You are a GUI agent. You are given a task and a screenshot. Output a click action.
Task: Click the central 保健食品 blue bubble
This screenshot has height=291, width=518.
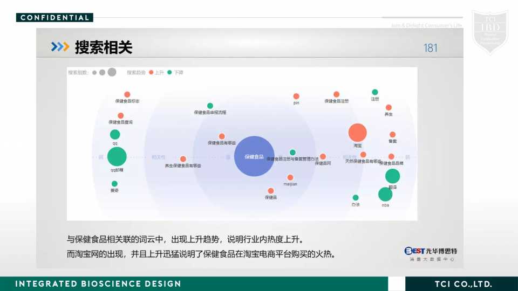pos(254,156)
